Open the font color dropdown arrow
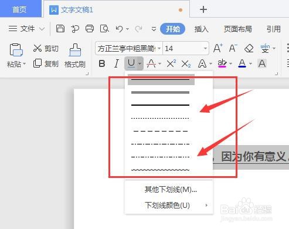Image resolution: width=289 pixels, height=229 pixels. (x=250, y=63)
